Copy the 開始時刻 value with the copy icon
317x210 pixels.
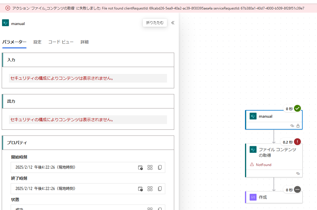click(x=160, y=167)
